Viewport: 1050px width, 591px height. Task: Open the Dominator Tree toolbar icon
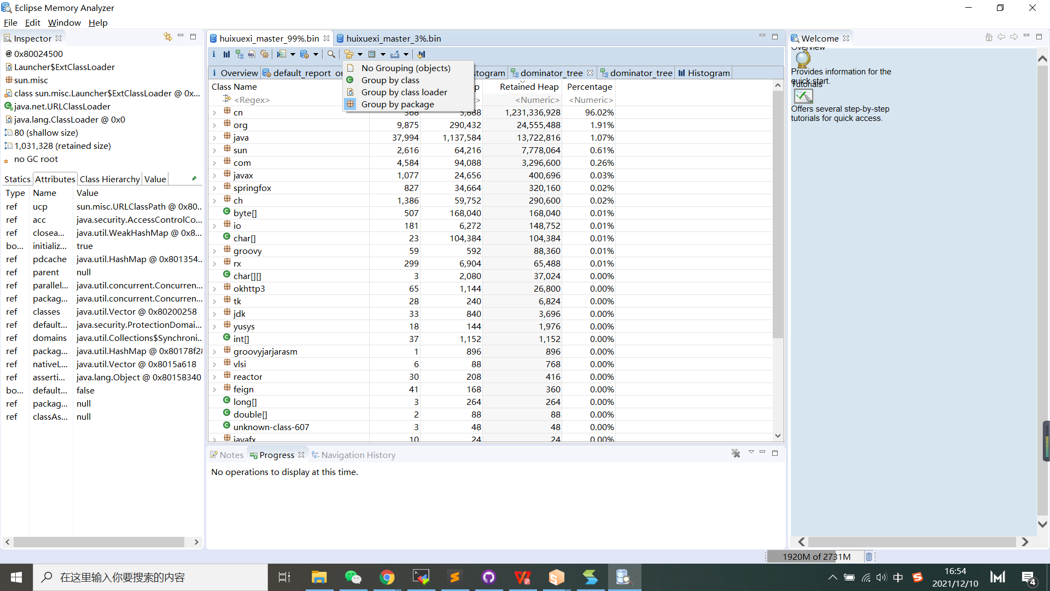pyautogui.click(x=240, y=54)
